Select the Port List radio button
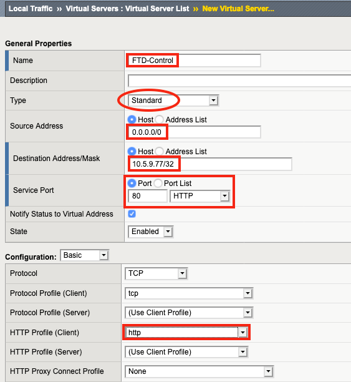 (x=158, y=184)
